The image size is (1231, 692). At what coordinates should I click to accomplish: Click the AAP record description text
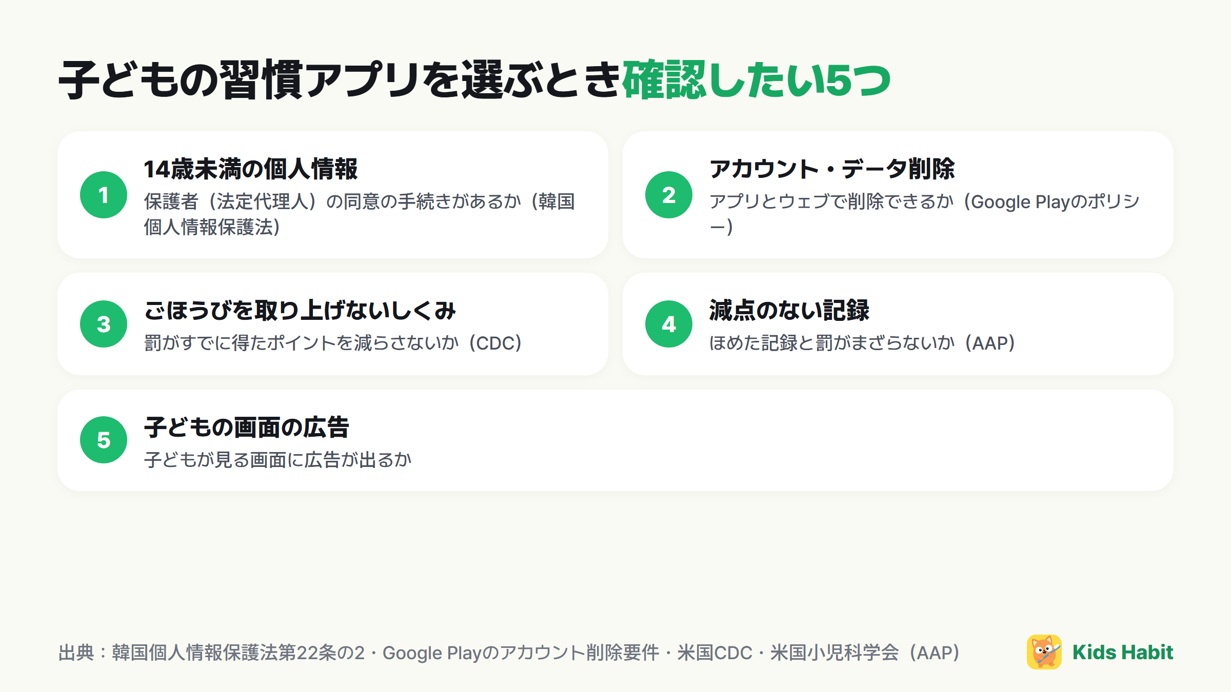coord(862,343)
